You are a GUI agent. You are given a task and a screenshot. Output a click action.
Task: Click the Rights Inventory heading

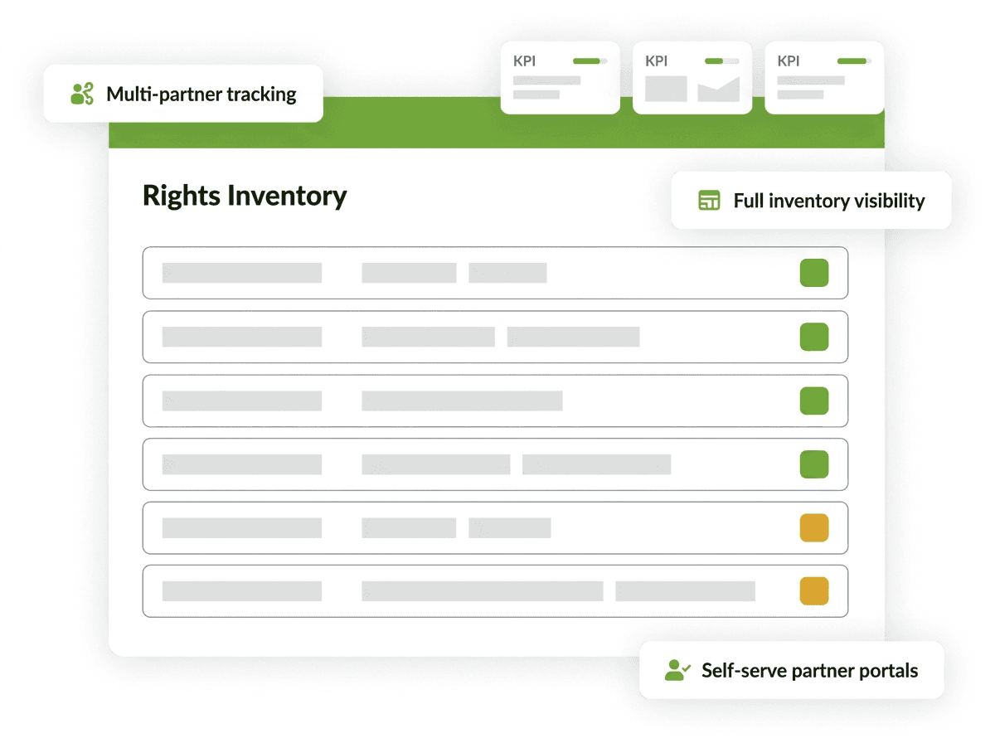245,196
